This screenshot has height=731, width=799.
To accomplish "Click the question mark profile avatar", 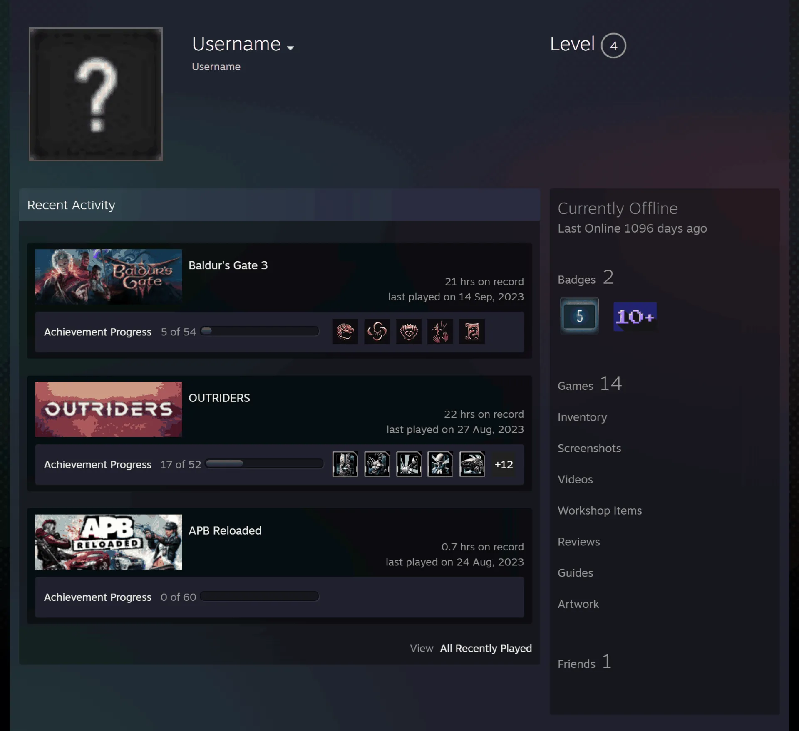I will [x=96, y=94].
